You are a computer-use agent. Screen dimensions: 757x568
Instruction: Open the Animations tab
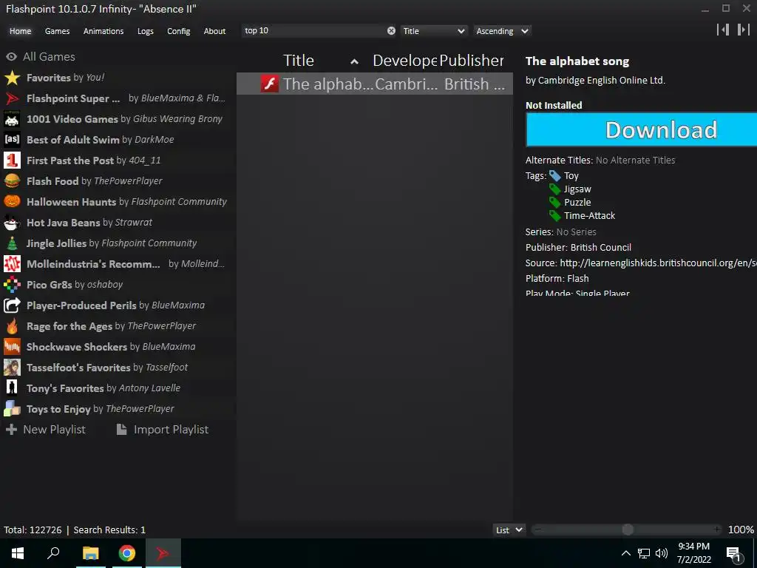pos(103,31)
